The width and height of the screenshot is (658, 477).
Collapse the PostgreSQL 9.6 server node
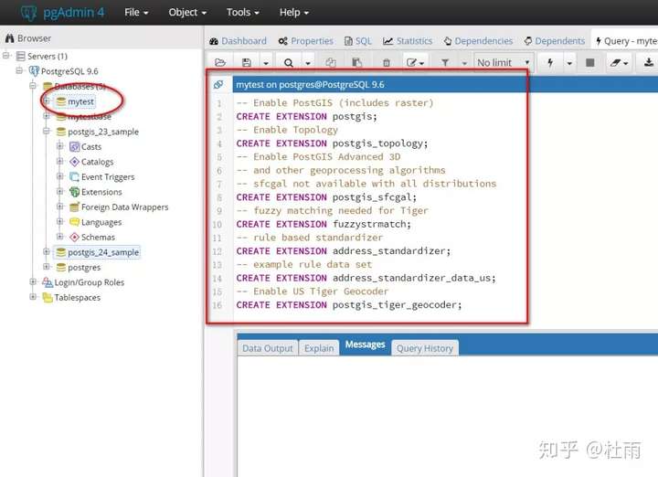click(x=19, y=70)
